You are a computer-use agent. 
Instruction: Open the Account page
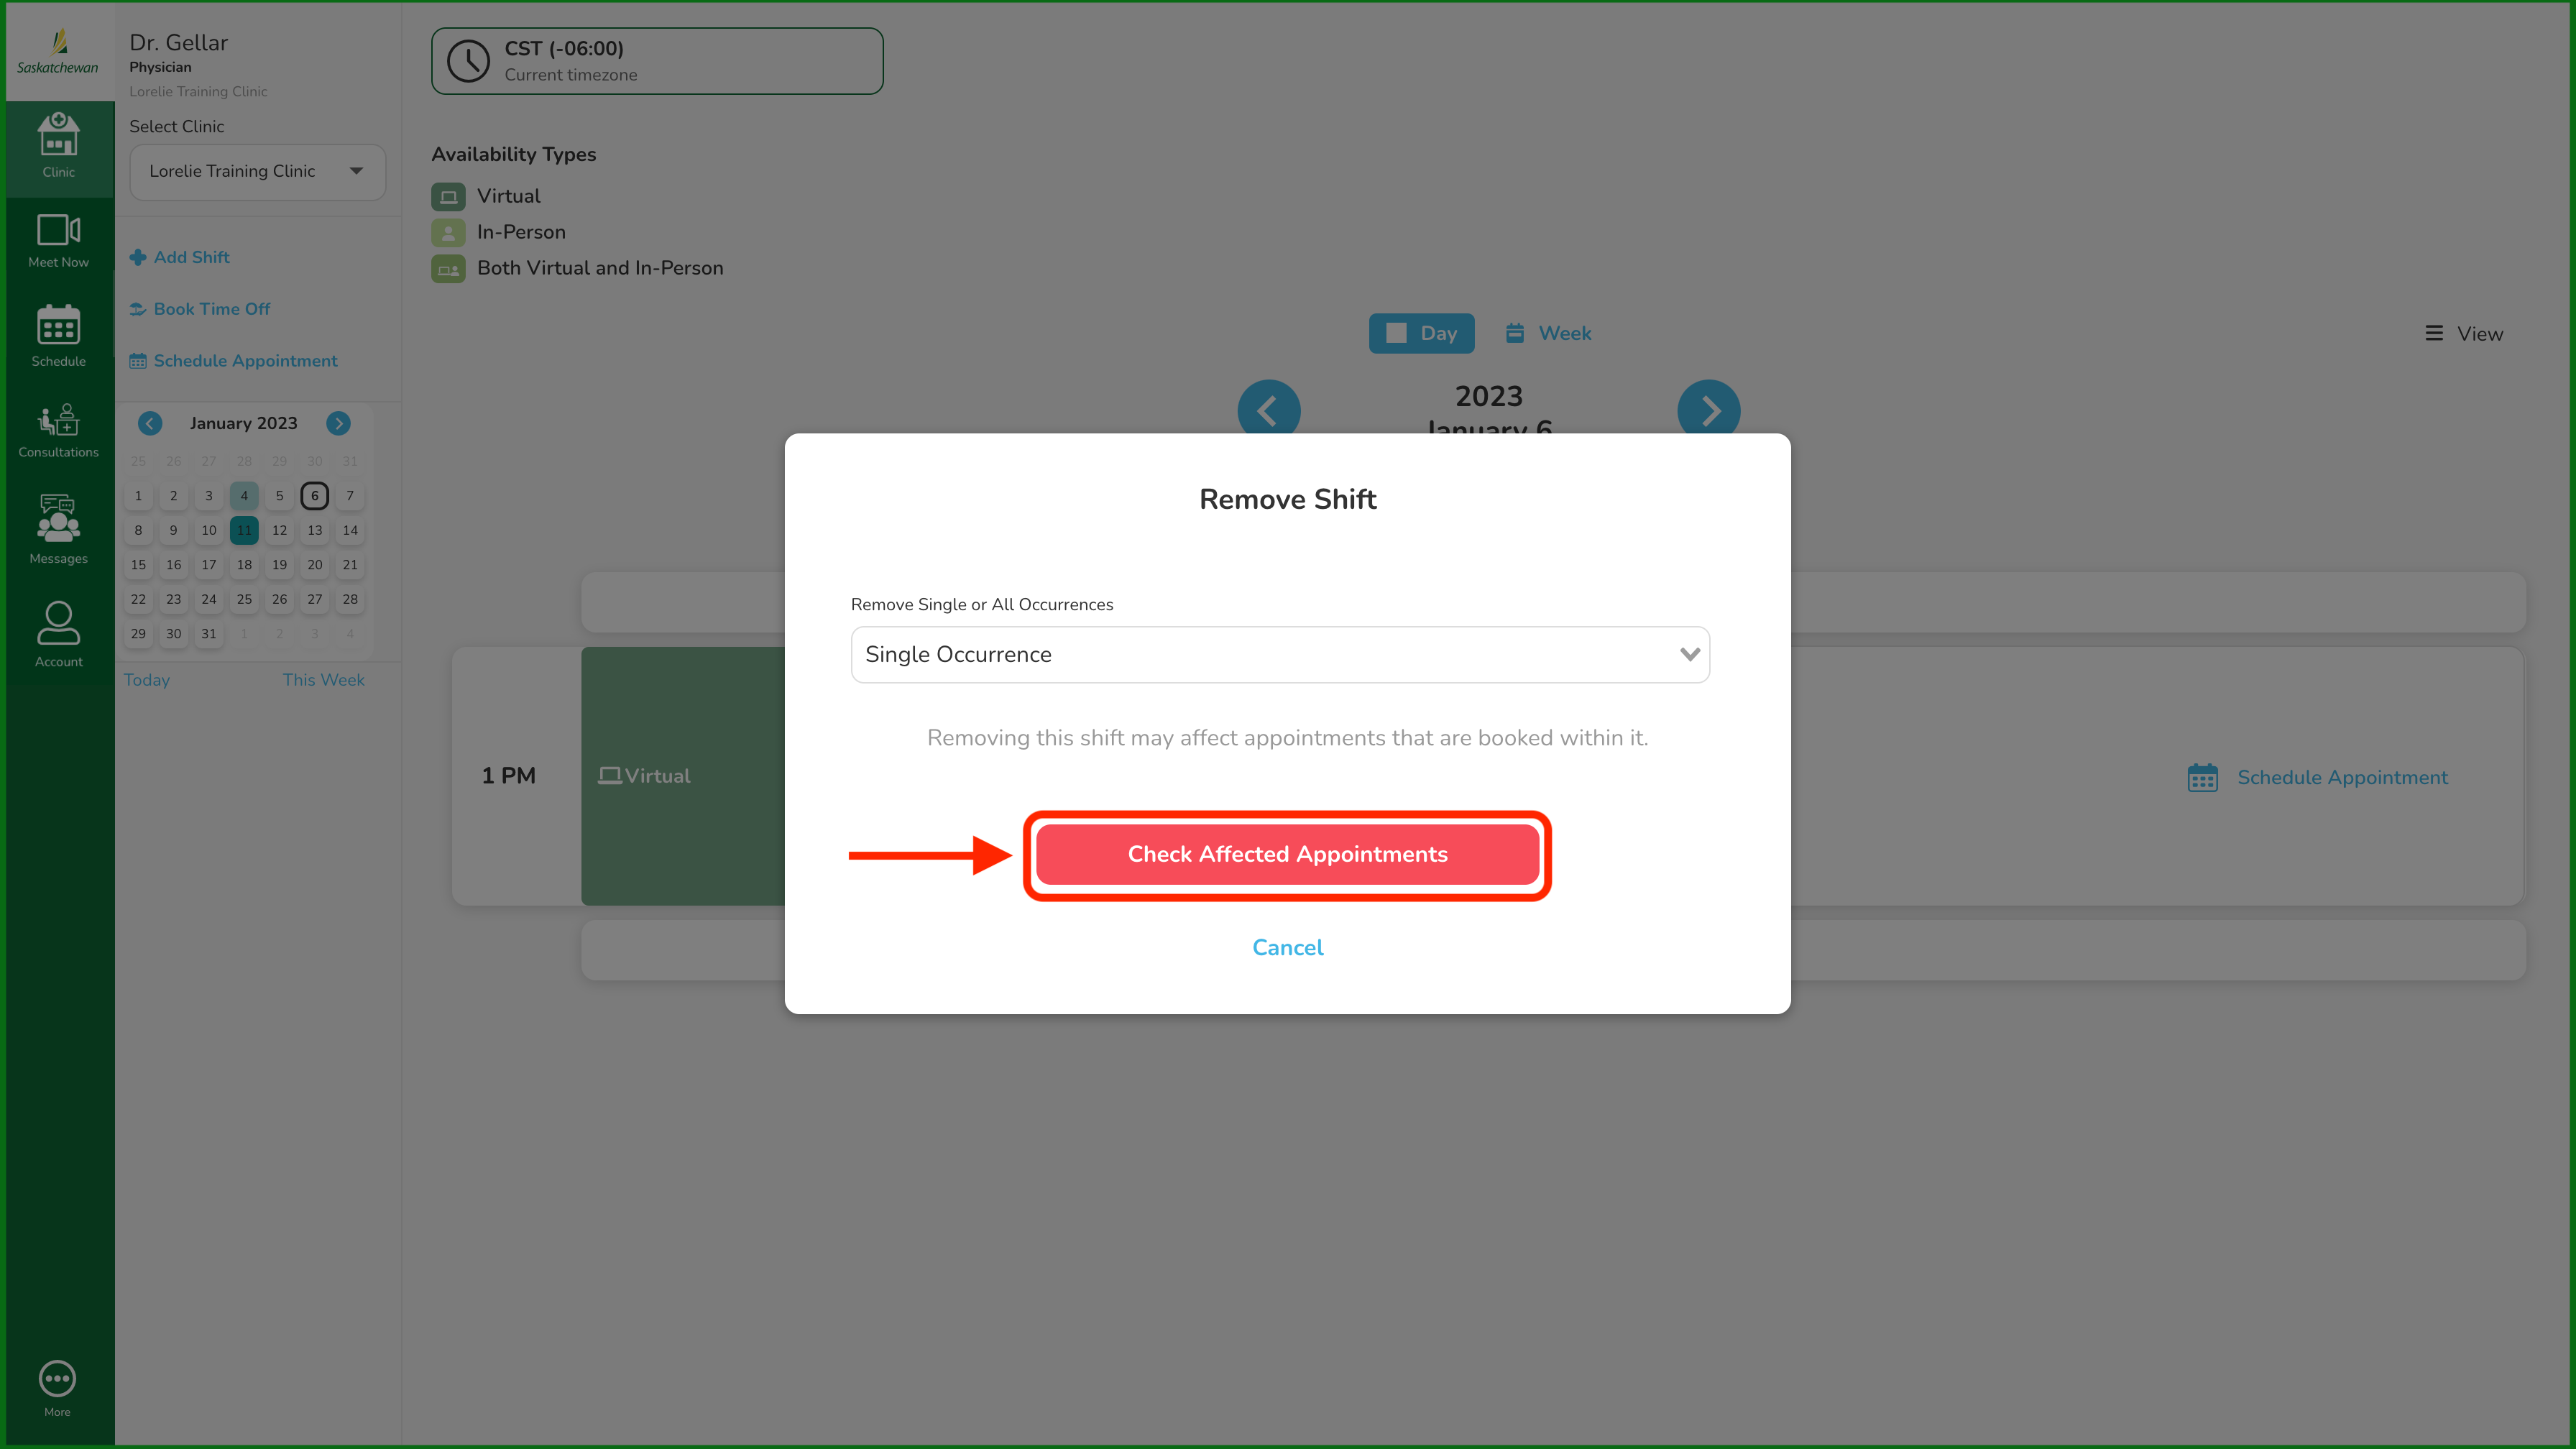pos(58,634)
